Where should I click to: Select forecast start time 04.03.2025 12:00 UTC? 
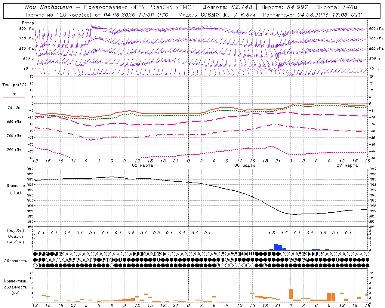coord(136,15)
